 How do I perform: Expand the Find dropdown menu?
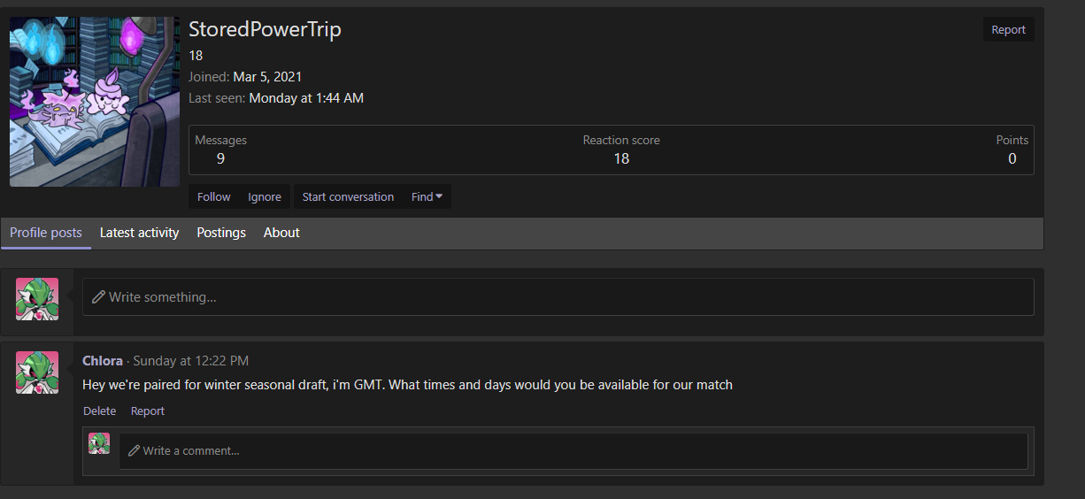[427, 197]
